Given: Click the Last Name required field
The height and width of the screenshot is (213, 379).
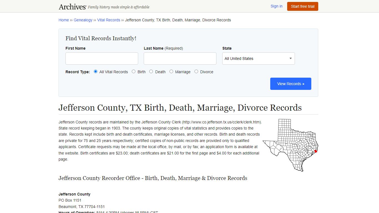Looking at the screenshot, I should pyautogui.click(x=180, y=59).
